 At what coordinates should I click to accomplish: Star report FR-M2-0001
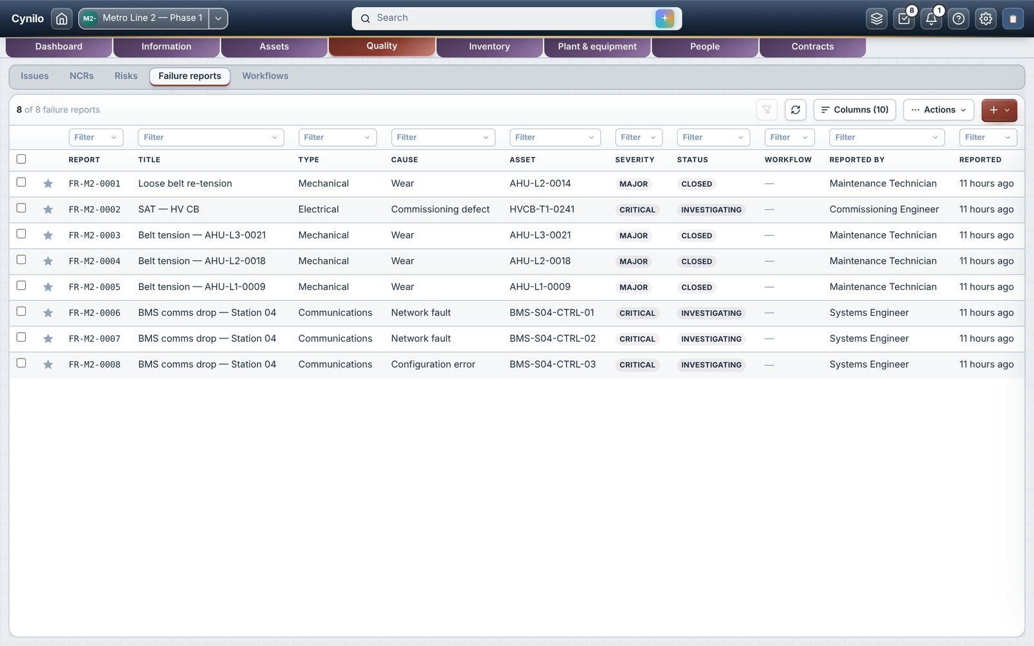(x=48, y=183)
